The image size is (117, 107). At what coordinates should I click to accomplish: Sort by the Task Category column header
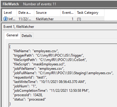tap(90, 13)
